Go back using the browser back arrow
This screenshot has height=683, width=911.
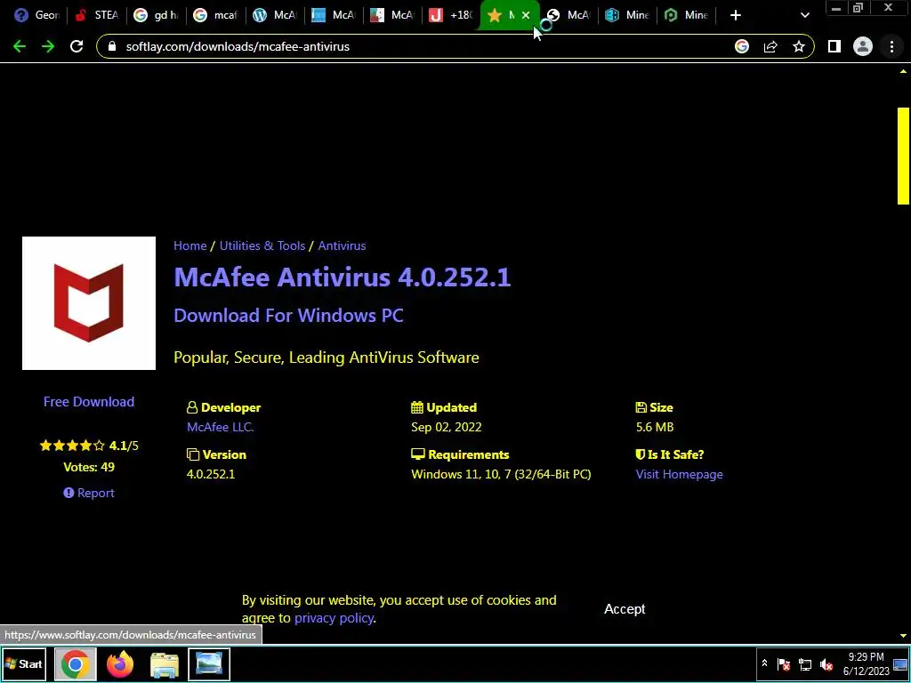click(x=20, y=46)
